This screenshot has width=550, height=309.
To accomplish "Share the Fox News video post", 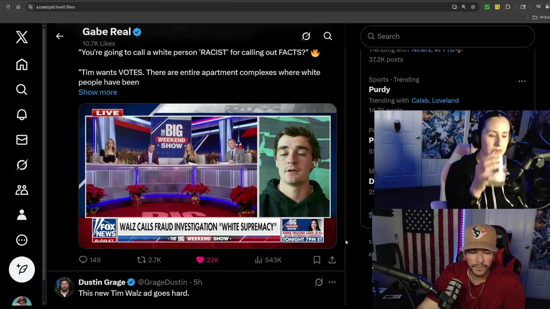I will pyautogui.click(x=332, y=260).
